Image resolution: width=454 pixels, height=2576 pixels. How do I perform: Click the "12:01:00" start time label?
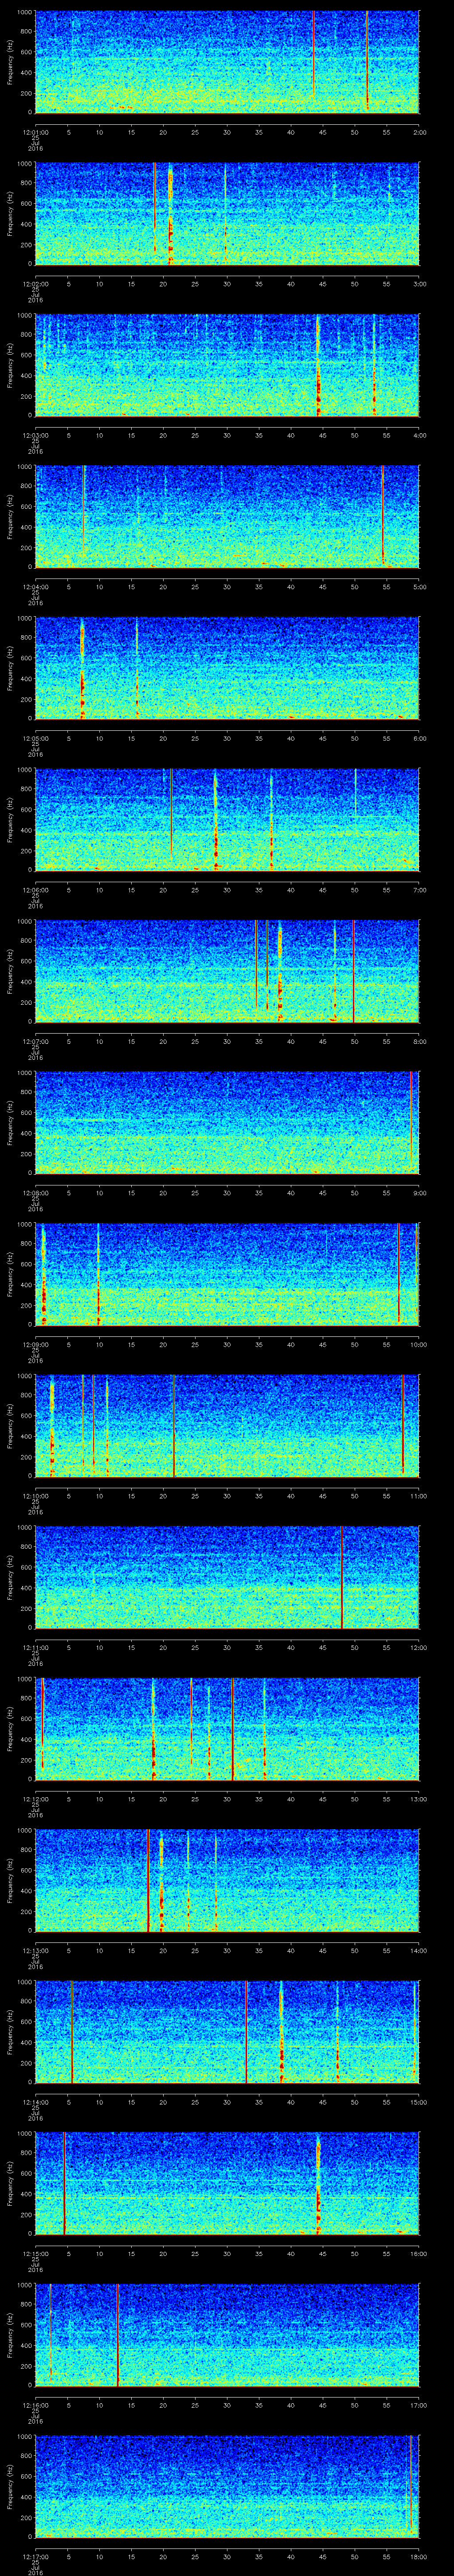coord(35,131)
